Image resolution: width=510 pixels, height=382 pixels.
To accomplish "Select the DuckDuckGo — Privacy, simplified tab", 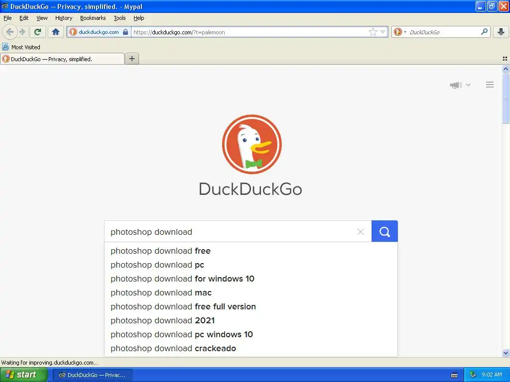I will click(62, 59).
